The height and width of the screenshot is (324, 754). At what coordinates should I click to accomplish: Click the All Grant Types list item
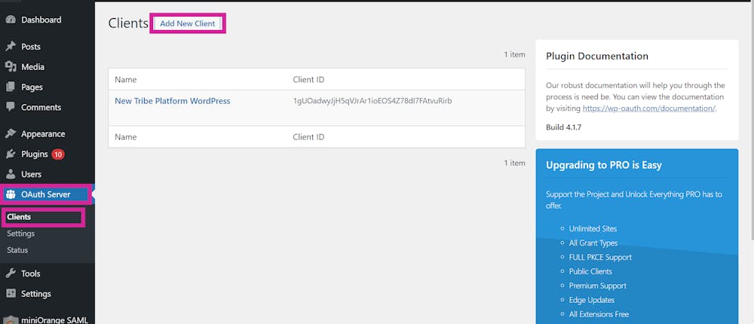(593, 243)
